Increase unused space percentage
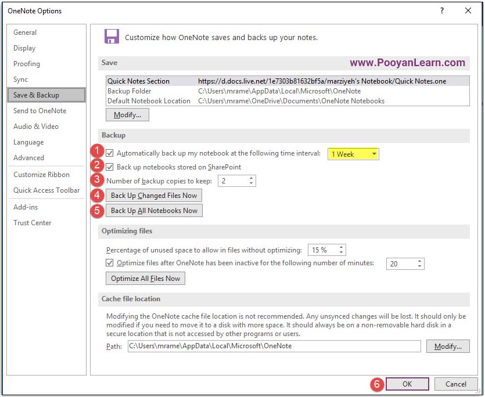Viewport: 485px width, 397px height. coord(341,247)
